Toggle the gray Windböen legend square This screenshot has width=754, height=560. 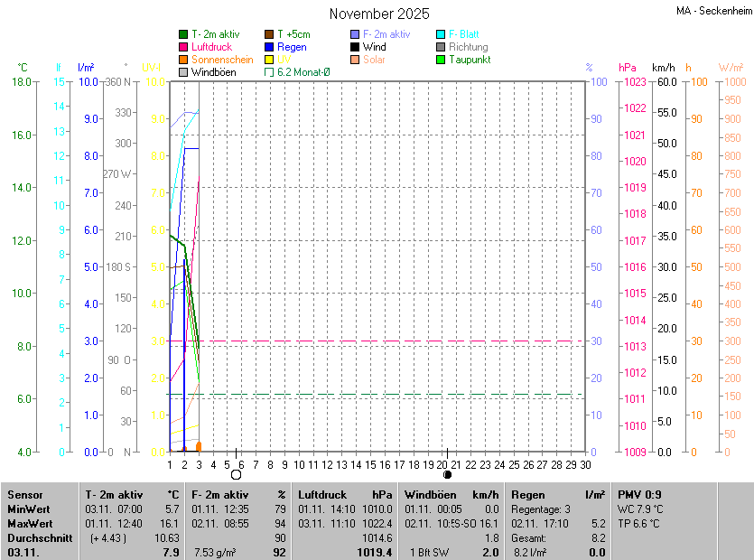pyautogui.click(x=183, y=72)
